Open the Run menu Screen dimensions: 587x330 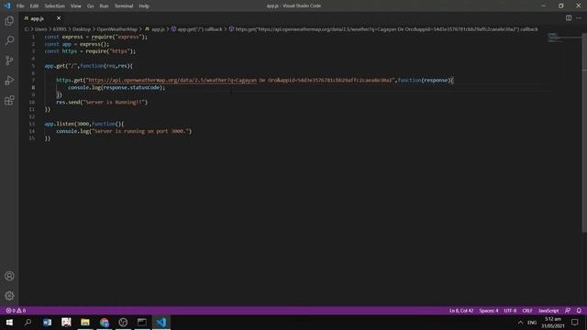104,6
